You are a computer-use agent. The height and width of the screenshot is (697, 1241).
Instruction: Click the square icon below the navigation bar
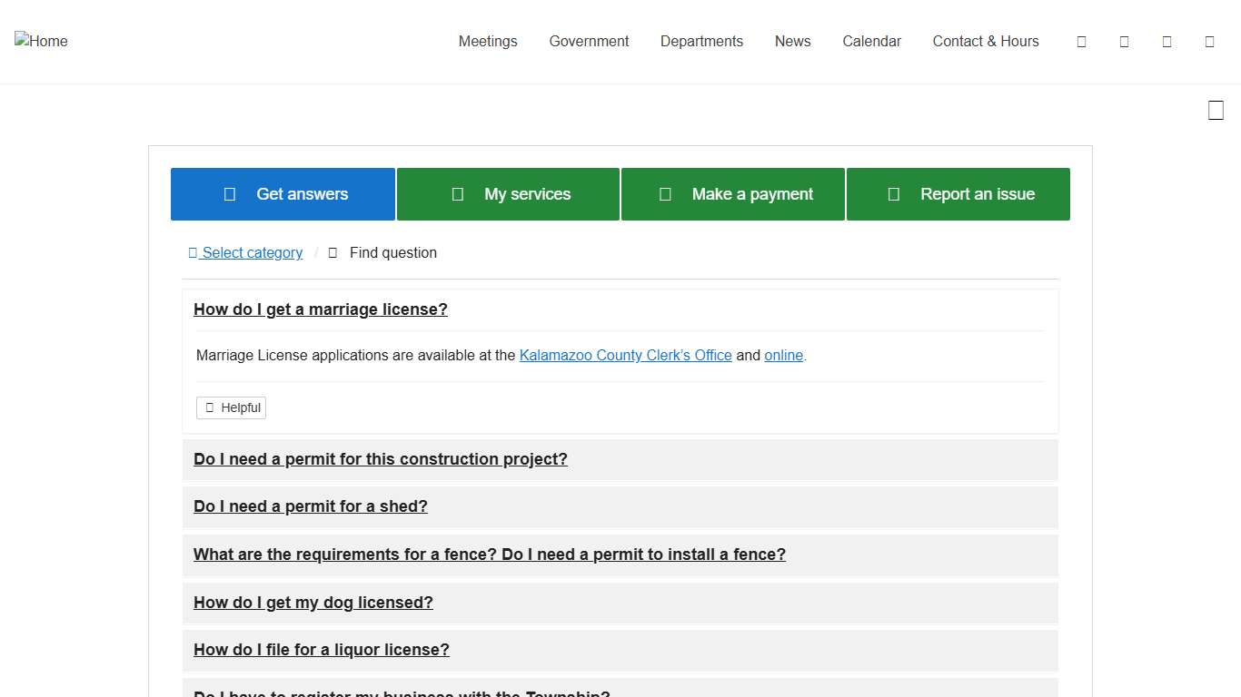point(1216,111)
